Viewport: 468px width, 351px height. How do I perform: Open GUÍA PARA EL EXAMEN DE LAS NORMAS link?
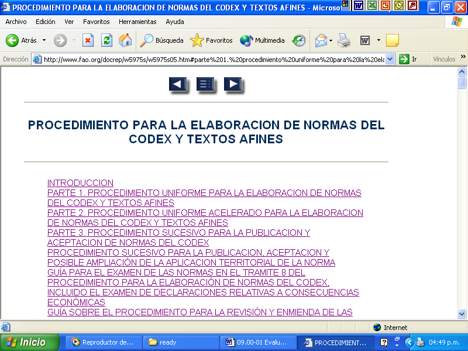[x=203, y=287]
